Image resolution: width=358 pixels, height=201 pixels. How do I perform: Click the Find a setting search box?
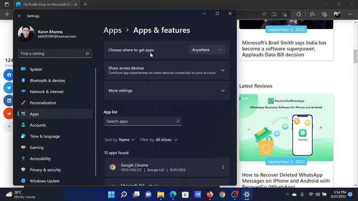coord(55,54)
